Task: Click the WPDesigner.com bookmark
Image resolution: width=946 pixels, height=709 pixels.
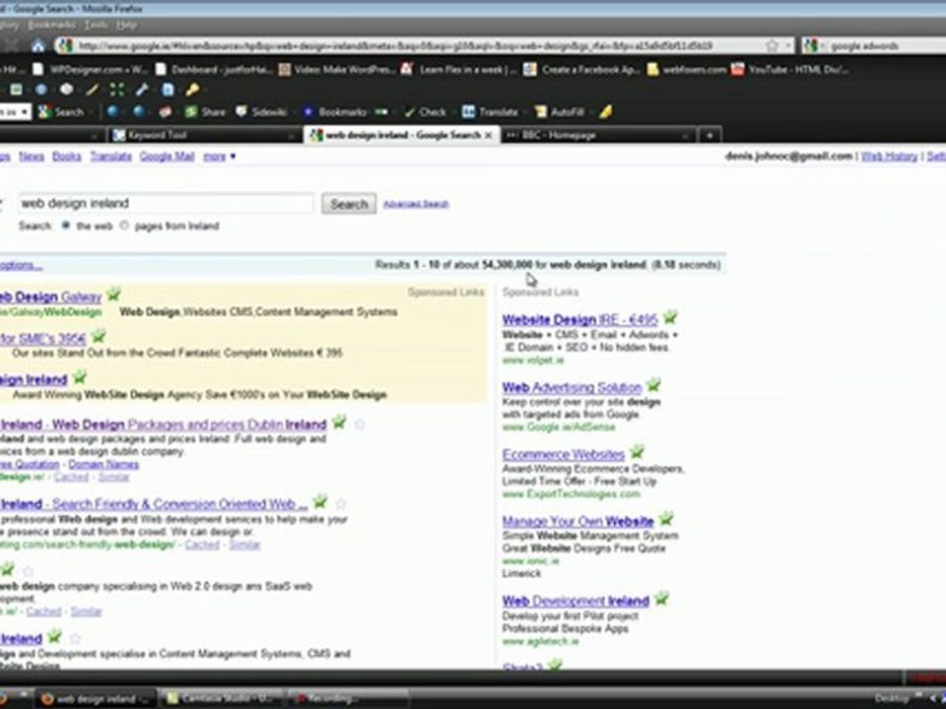Action: coord(90,69)
